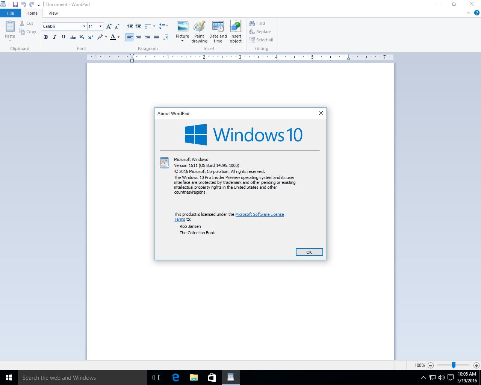481x385 pixels.
Task: Switch to the View ribbon tab
Action: point(53,13)
